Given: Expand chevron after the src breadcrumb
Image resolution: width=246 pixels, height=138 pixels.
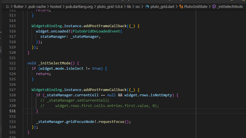Looking at the screenshot, I should (x=142, y=7).
